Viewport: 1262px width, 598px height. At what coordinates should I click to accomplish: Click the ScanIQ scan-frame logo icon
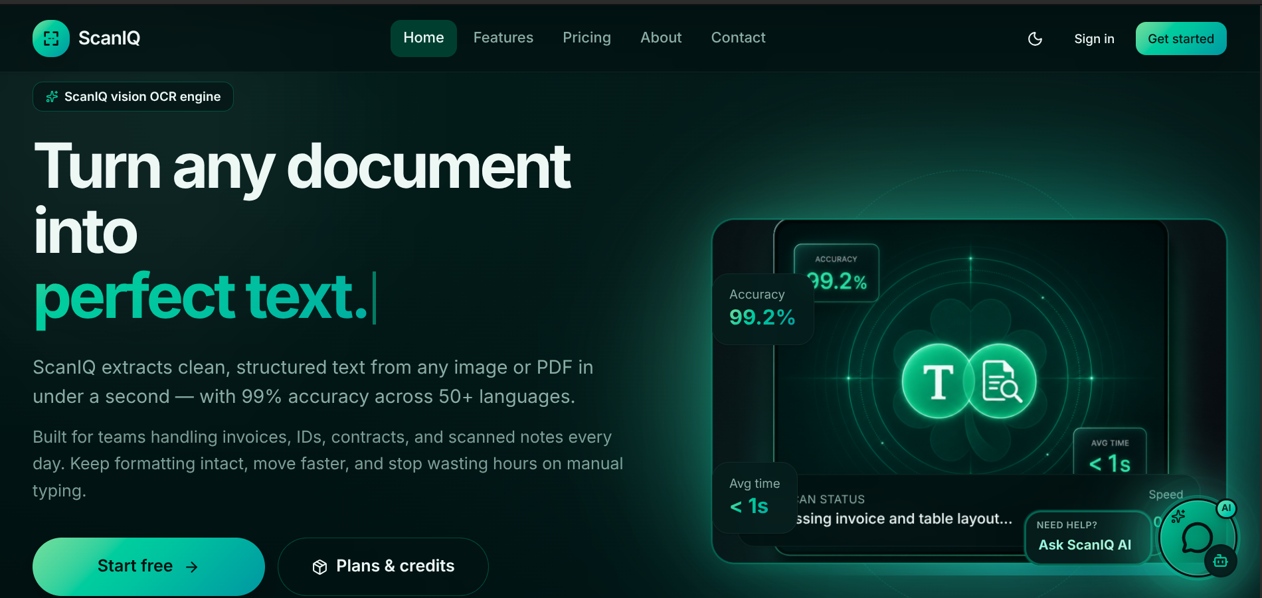pos(51,38)
